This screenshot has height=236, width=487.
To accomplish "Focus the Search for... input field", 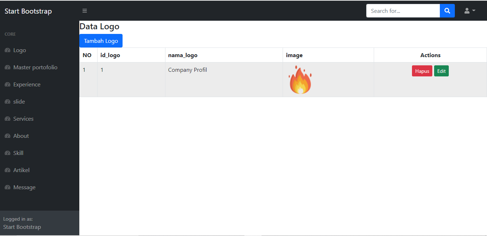I will pyautogui.click(x=403, y=11).
